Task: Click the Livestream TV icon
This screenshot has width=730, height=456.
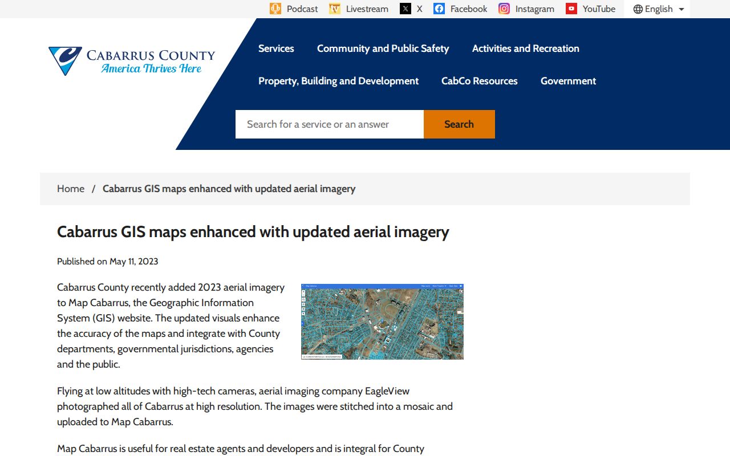Action: pos(335,9)
